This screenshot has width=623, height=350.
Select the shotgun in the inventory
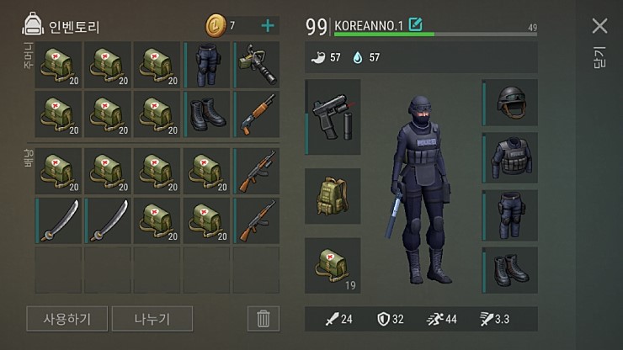pyautogui.click(x=256, y=114)
